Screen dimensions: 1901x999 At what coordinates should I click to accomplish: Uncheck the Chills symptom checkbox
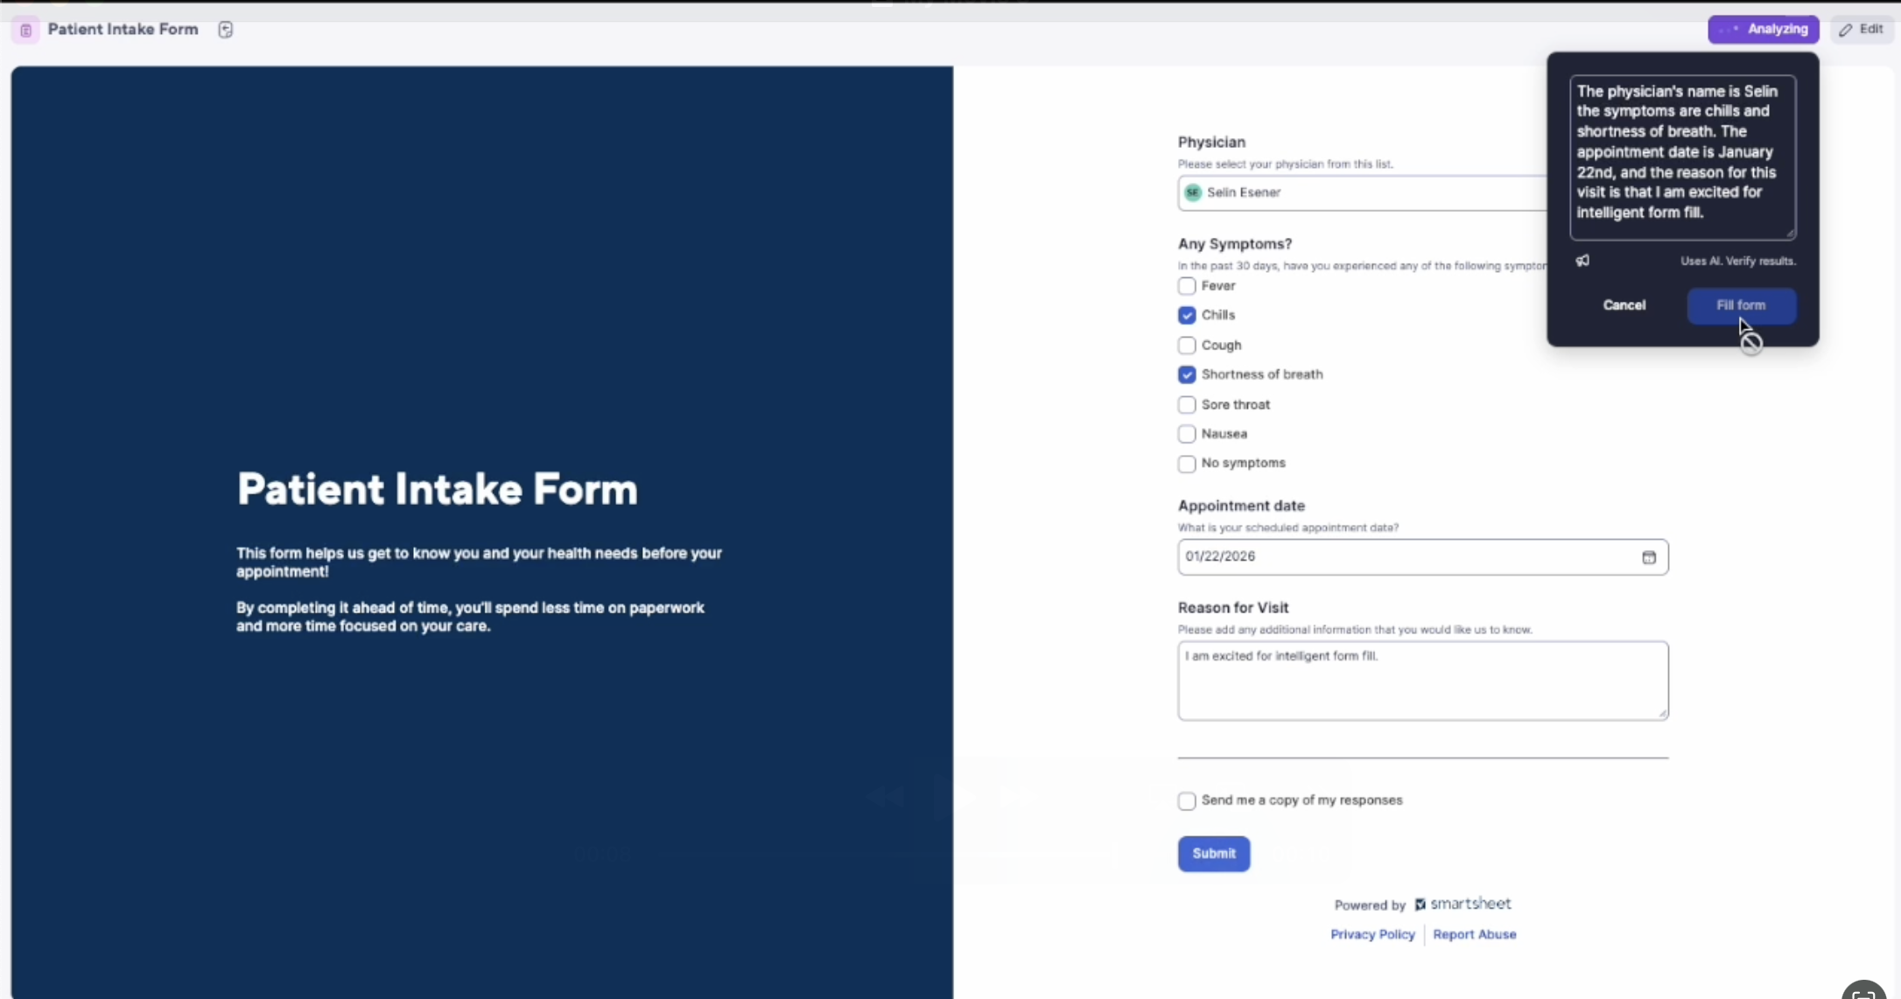pyautogui.click(x=1186, y=315)
